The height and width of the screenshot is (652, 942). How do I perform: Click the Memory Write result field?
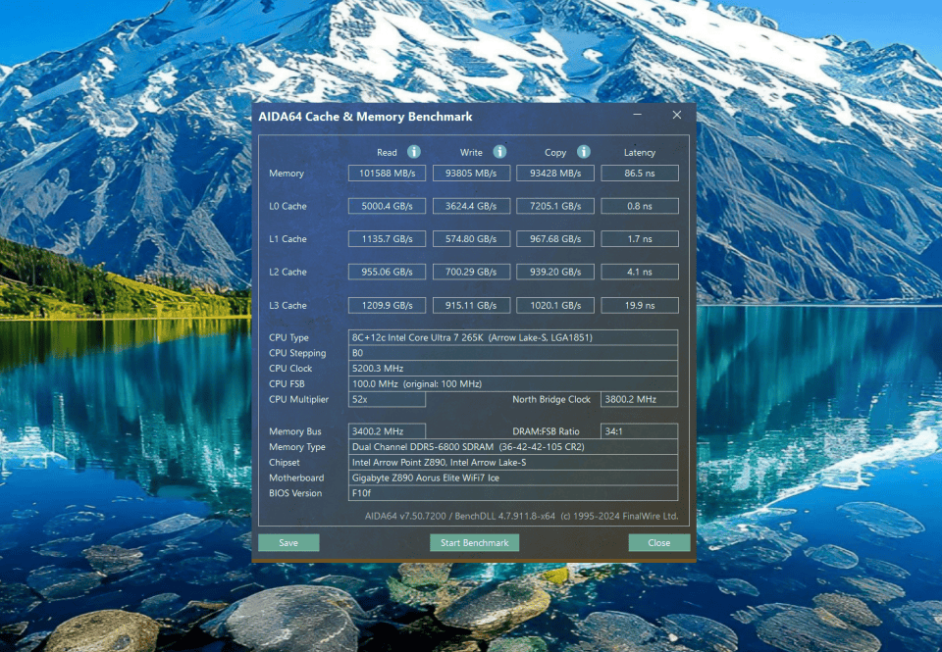[x=471, y=174]
